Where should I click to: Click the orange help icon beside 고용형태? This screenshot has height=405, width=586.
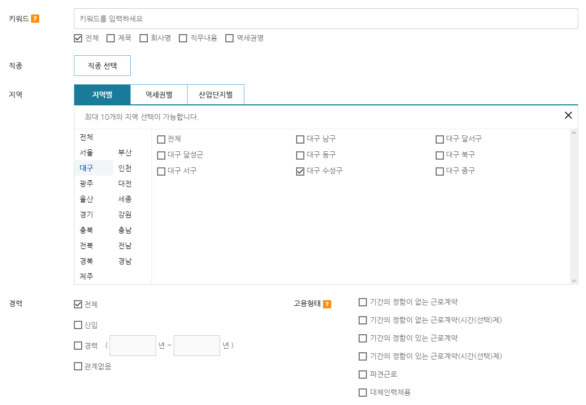pos(327,304)
